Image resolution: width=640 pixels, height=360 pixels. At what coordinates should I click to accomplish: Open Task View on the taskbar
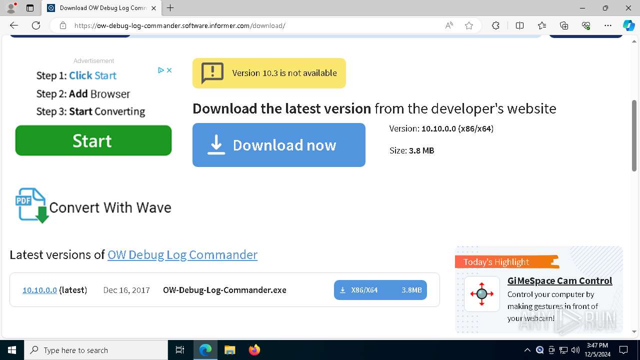click(x=180, y=350)
